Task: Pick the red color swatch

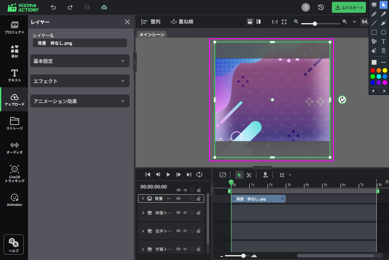Action: (373, 71)
